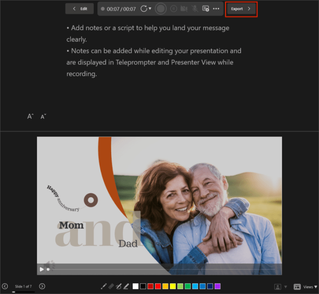Viewport: 319px width, 294px height.
Task: Toggle the teleprompter notes icon
Action: click(206, 9)
